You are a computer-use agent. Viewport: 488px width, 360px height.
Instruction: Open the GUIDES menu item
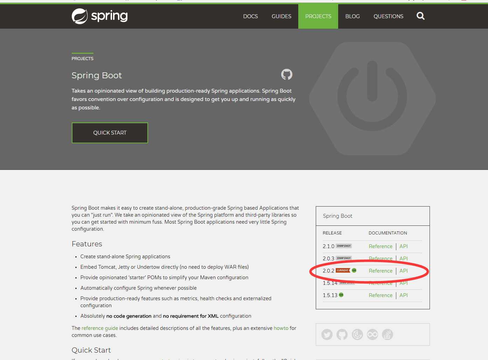point(281,16)
